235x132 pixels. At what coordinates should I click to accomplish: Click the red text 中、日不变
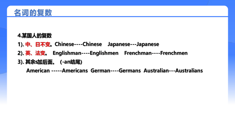[38, 44]
